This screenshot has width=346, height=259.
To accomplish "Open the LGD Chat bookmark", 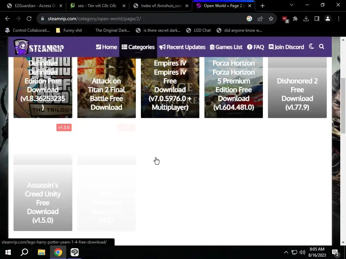I will tap(198, 30).
